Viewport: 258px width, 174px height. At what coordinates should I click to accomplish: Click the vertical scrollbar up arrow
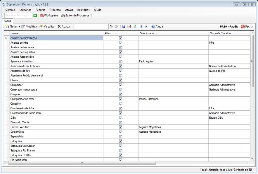click(252, 33)
